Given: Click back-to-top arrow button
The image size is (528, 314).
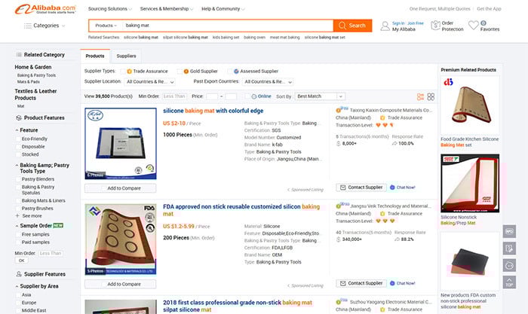Looking at the screenshot, I should click(x=509, y=282).
